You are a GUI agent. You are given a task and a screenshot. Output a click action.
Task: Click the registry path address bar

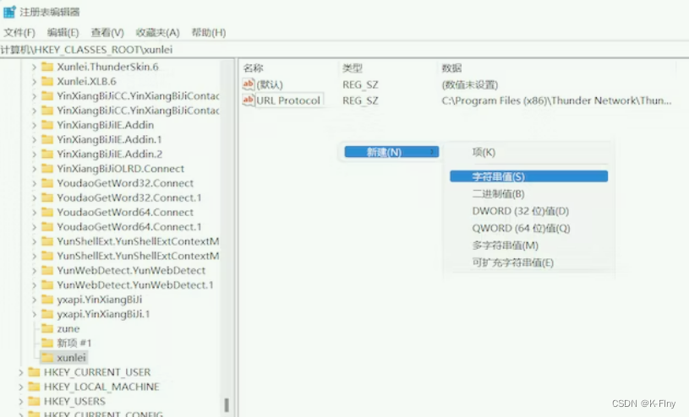tap(345, 50)
